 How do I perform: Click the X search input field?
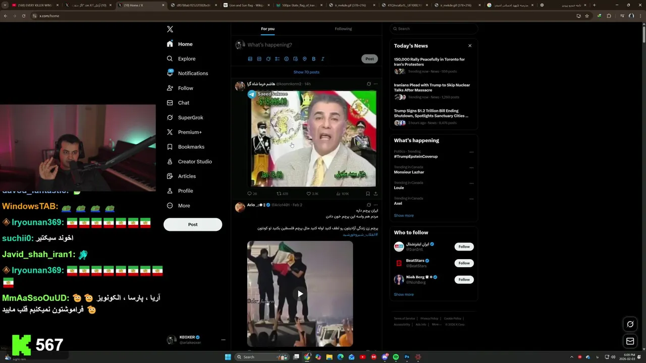click(x=434, y=29)
